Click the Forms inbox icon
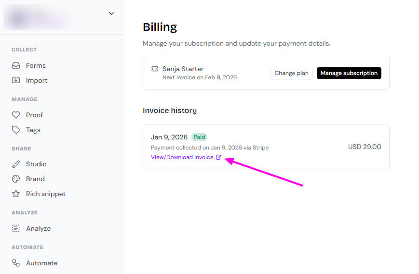The height and width of the screenshot is (274, 419). coord(16,65)
